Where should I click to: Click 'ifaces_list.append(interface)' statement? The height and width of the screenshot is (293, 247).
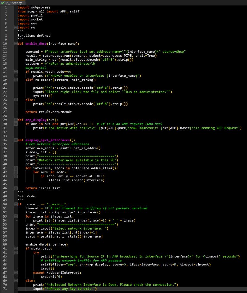77,180
